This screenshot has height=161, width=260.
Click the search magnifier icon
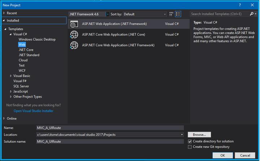coord(252,14)
